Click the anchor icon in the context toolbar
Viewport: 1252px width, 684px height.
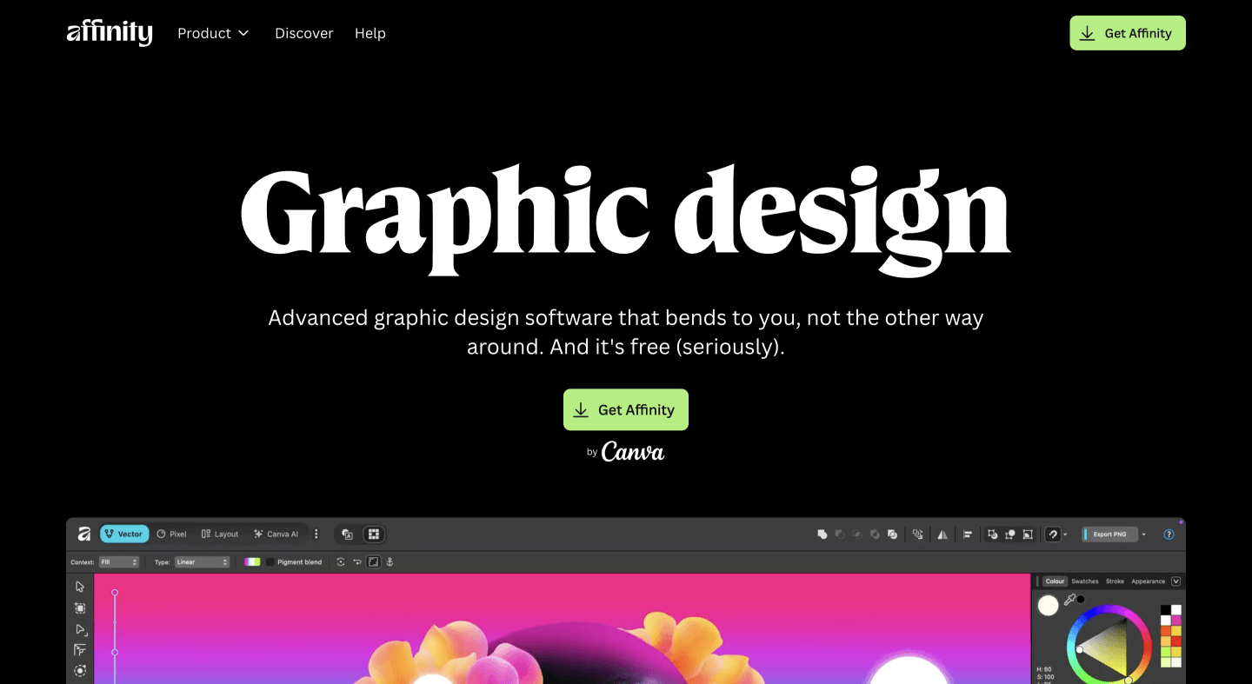[390, 561]
